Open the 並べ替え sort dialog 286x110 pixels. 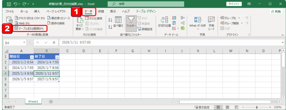[x=118, y=22]
